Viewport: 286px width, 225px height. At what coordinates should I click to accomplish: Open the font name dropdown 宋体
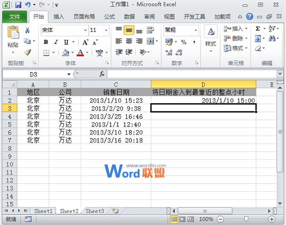[84, 30]
